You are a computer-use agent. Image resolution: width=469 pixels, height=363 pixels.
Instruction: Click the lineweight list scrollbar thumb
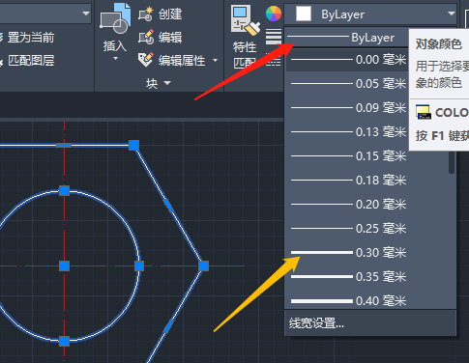click(452, 162)
